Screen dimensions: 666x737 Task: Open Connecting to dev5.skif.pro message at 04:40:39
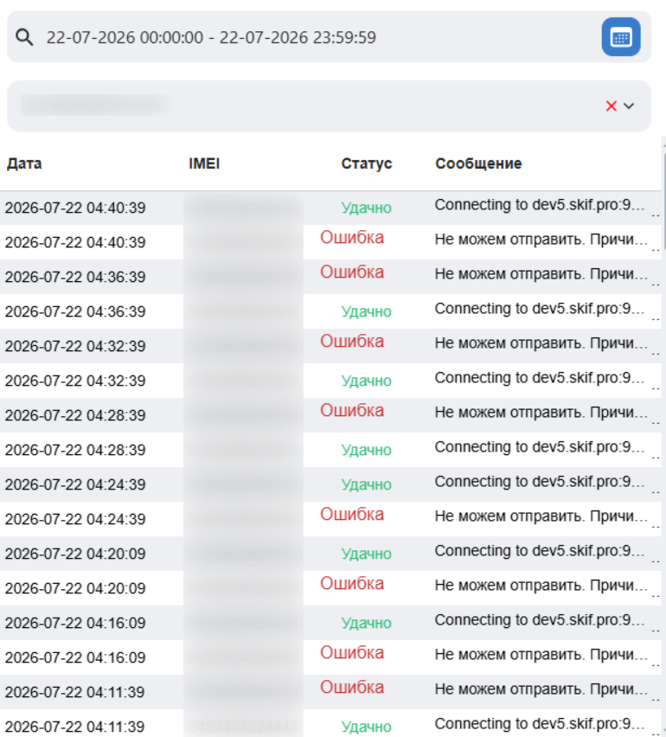[x=540, y=205]
